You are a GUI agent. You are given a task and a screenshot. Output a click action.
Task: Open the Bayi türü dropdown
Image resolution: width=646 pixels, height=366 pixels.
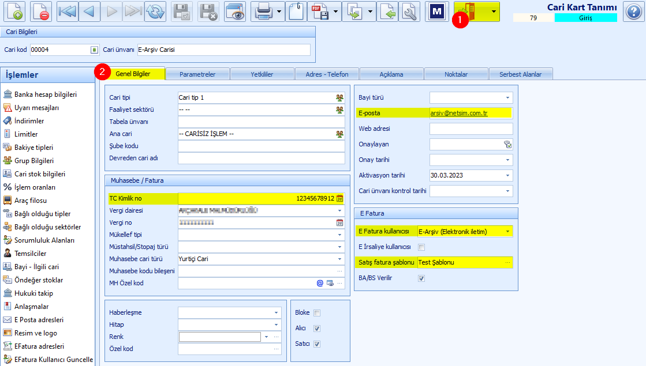coord(507,98)
